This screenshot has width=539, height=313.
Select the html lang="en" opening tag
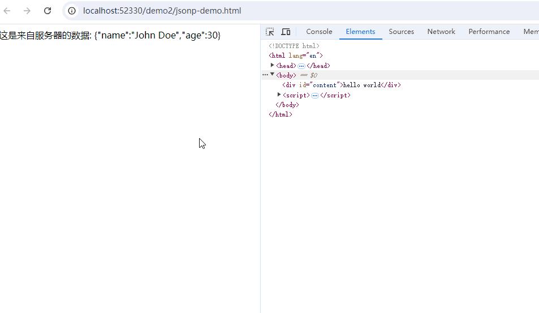(x=295, y=55)
